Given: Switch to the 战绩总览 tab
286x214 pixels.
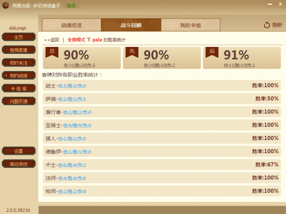Looking at the screenshot, I should click(x=71, y=25).
